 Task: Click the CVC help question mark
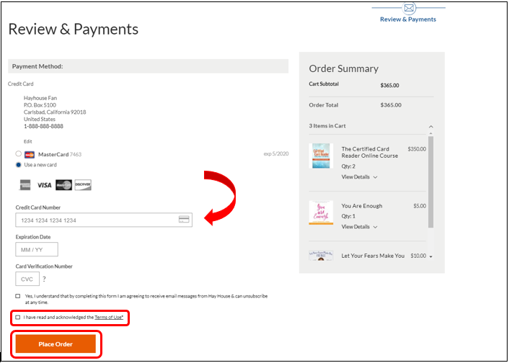(44, 279)
